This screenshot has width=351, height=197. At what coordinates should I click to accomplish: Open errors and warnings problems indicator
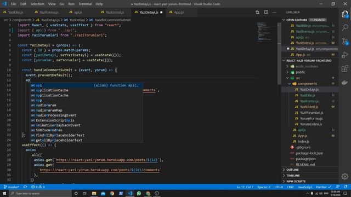(x=38, y=187)
